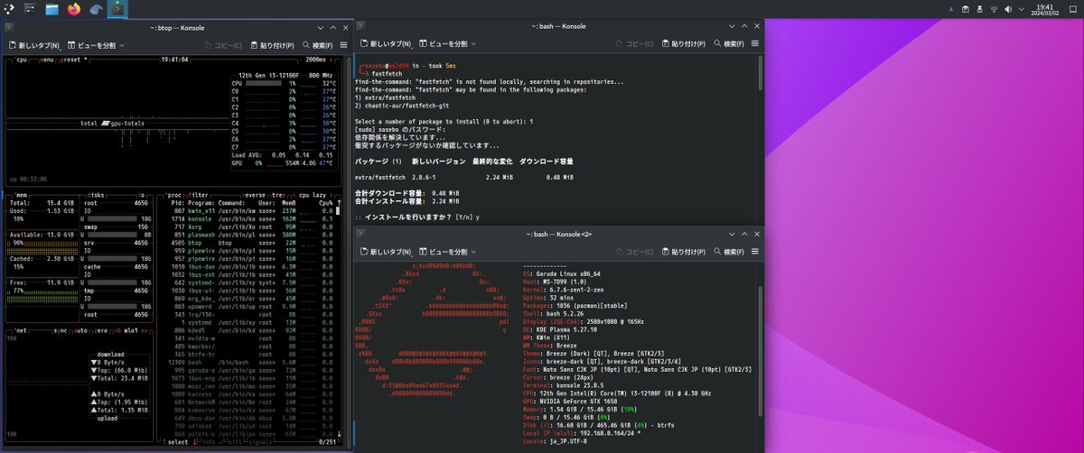This screenshot has width=1084, height=453.
Task: Click Paste in Konsole <2> toolbar
Action: click(x=684, y=250)
